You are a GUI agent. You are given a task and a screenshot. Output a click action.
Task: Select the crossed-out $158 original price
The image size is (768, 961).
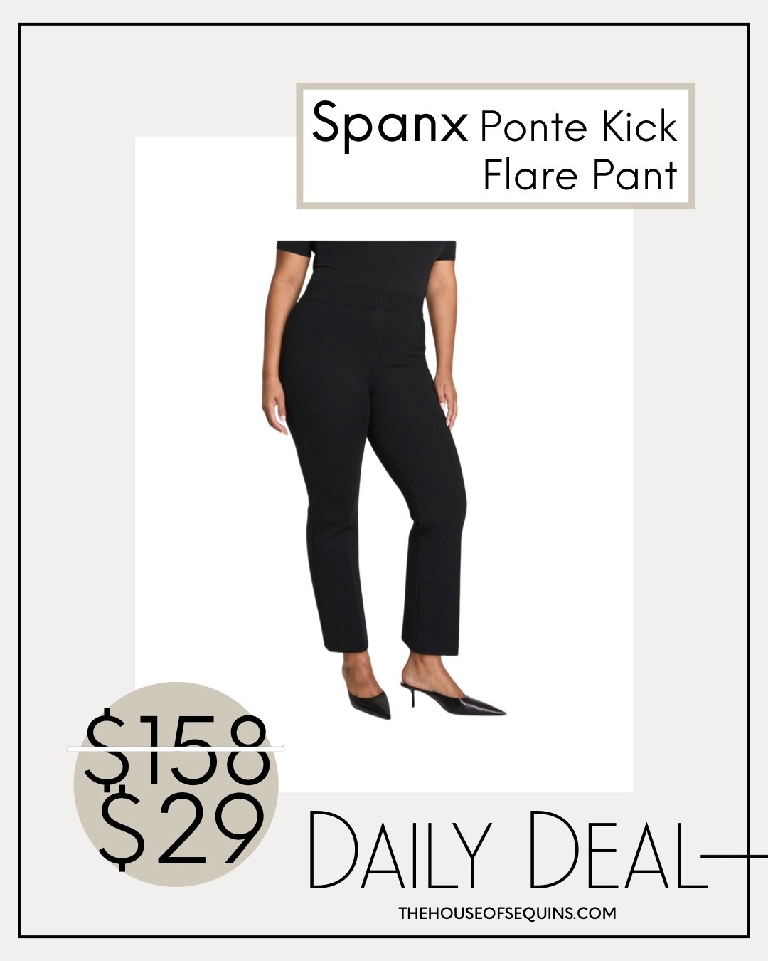(x=177, y=745)
